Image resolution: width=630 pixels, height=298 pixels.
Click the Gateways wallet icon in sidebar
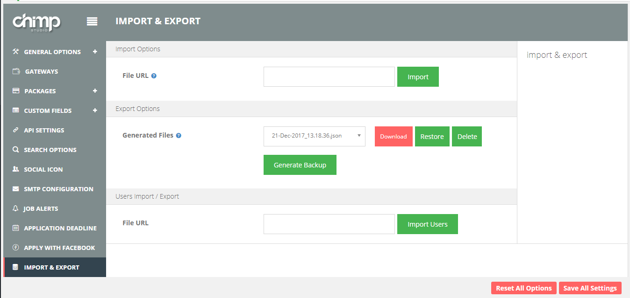pyautogui.click(x=16, y=71)
